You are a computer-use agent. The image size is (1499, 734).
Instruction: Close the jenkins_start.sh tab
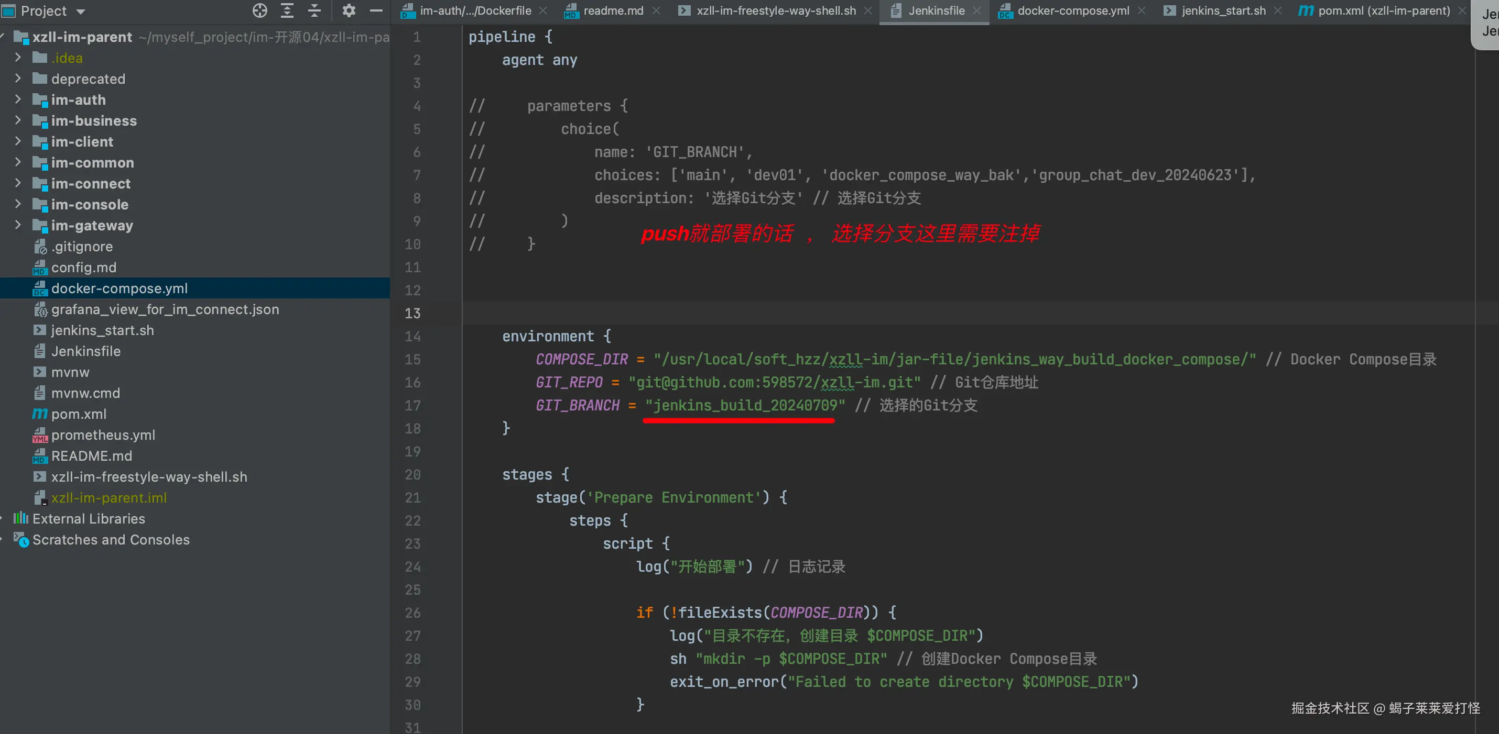click(x=1277, y=10)
